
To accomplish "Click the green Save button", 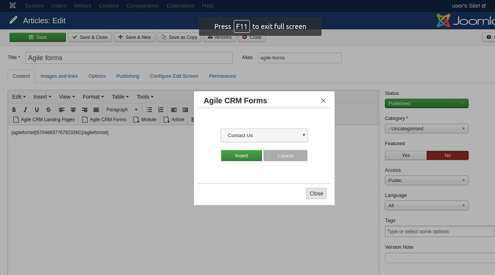I will pyautogui.click(x=38, y=37).
